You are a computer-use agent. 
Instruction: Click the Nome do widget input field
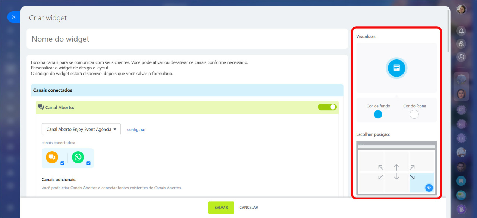[187, 39]
